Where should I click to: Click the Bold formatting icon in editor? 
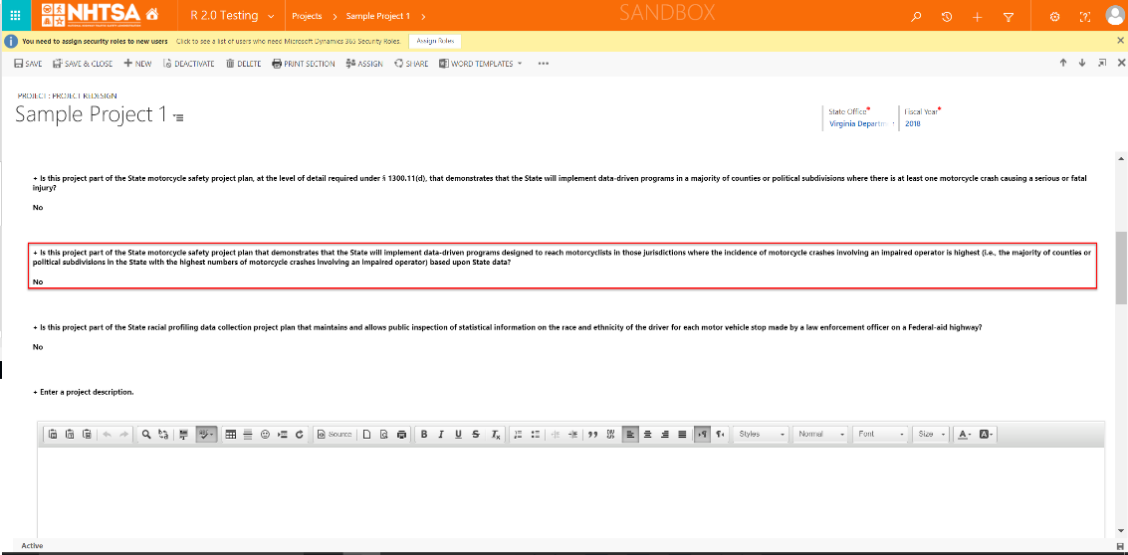coord(424,435)
